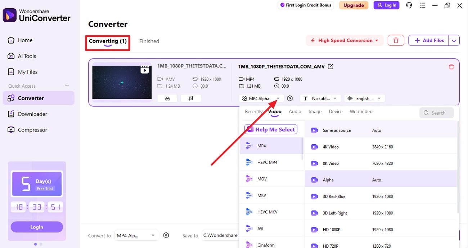
Task: Open the scissors trim tool
Action: [x=167, y=98]
